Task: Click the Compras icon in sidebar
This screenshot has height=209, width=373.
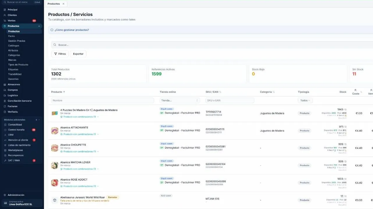Action: click(x=5, y=90)
